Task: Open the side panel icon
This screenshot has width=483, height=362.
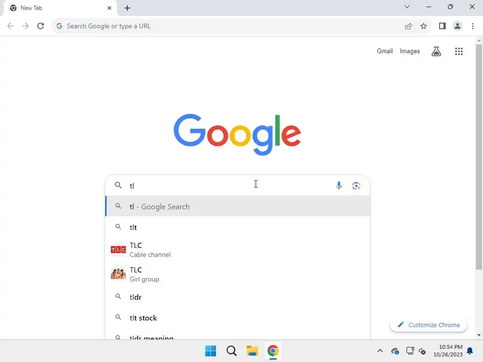Action: click(x=442, y=26)
